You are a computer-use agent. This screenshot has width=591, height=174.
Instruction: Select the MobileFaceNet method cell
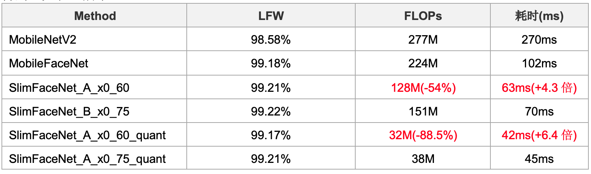(95, 63)
